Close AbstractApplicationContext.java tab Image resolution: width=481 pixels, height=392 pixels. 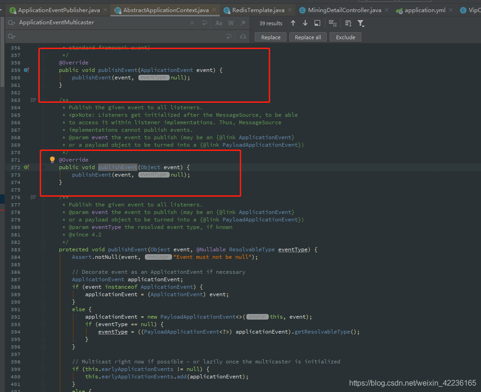click(x=214, y=10)
